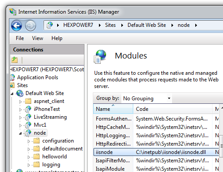Image resolution: width=223 pixels, height=172 pixels.
Task: Click the Connections toolbar folder icon
Action: coord(15,60)
